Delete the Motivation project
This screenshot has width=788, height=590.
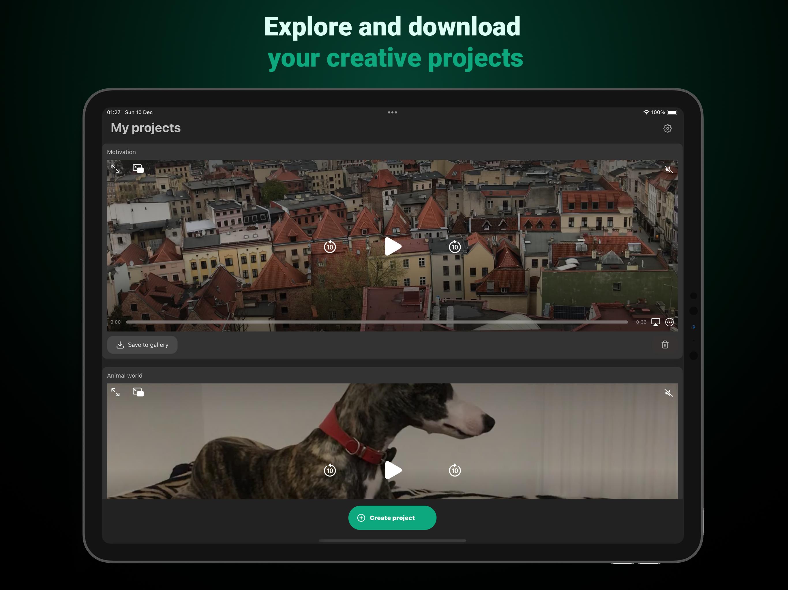tap(665, 345)
